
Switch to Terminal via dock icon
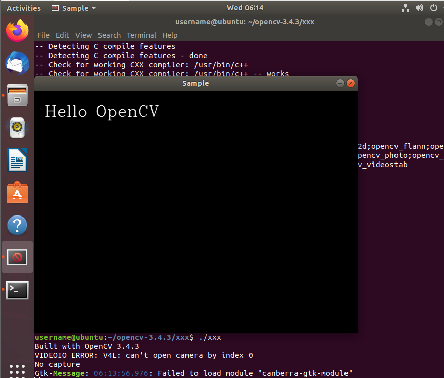pos(17,290)
